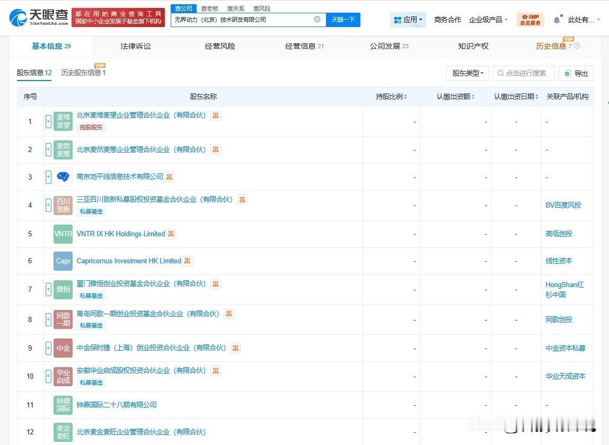
Task: Select the 查老板 search tab
Action: [x=209, y=8]
